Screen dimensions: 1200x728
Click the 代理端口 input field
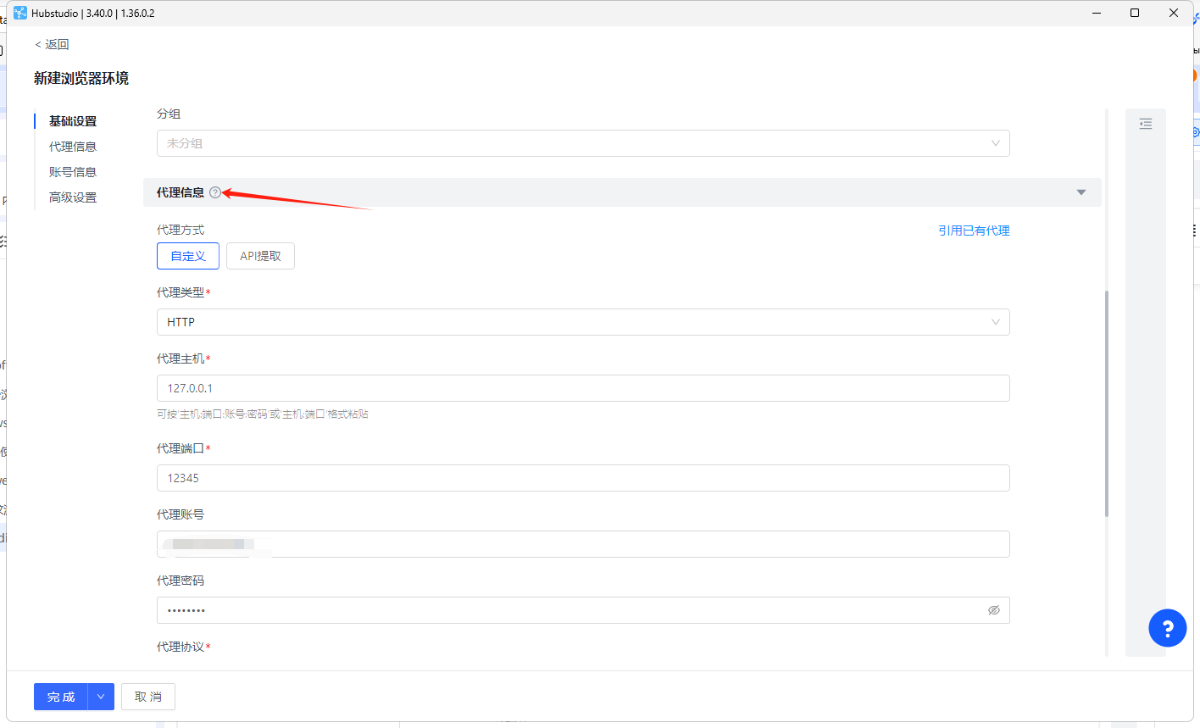pos(583,478)
